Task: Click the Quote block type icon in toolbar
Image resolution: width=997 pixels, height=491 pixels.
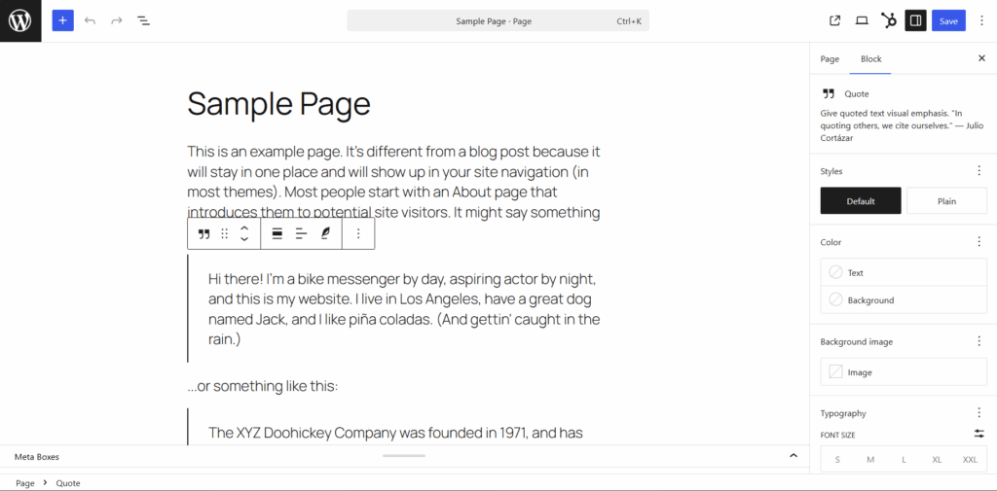Action: click(203, 233)
